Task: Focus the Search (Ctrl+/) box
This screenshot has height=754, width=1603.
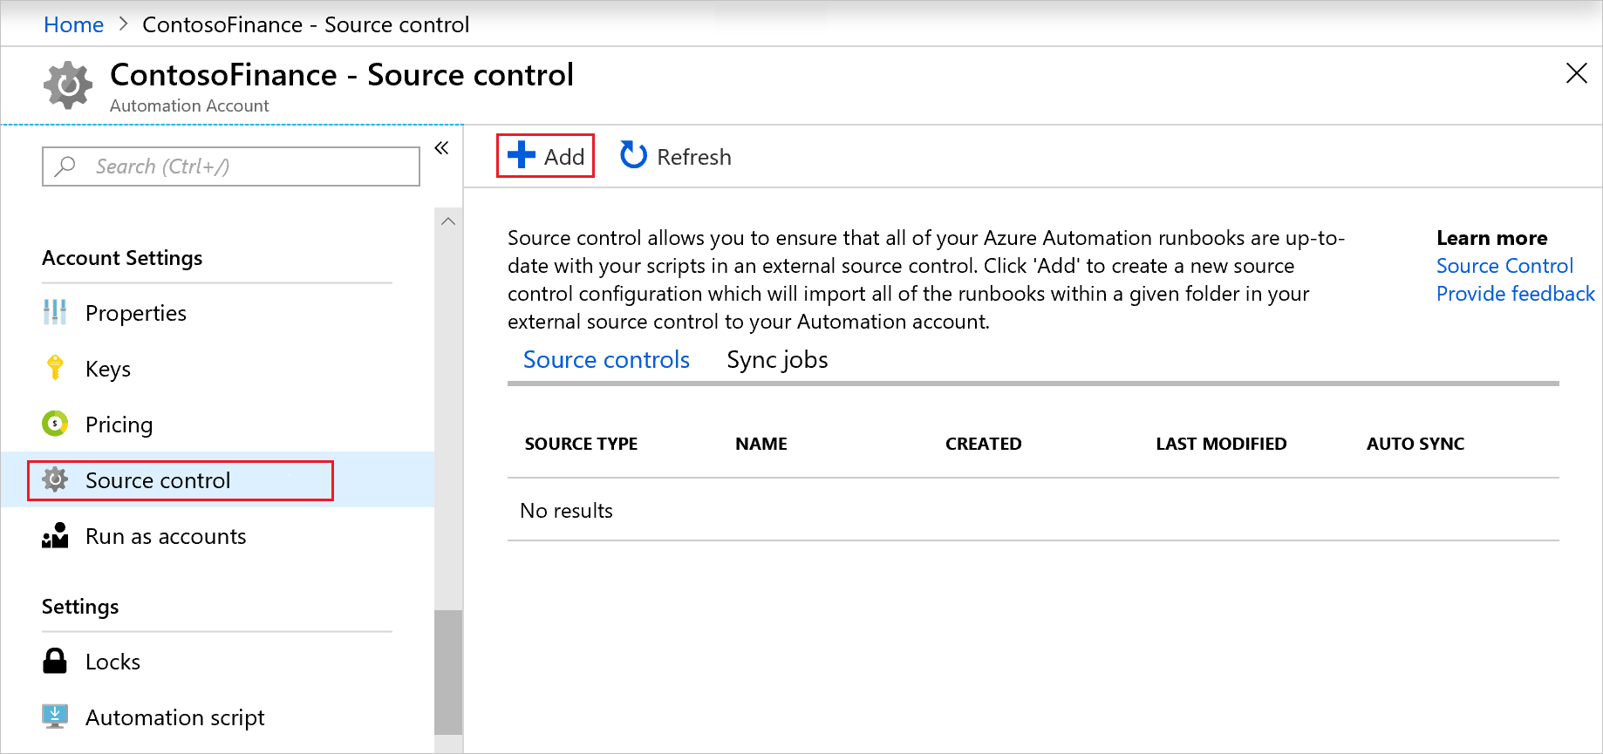Action: pyautogui.click(x=231, y=166)
